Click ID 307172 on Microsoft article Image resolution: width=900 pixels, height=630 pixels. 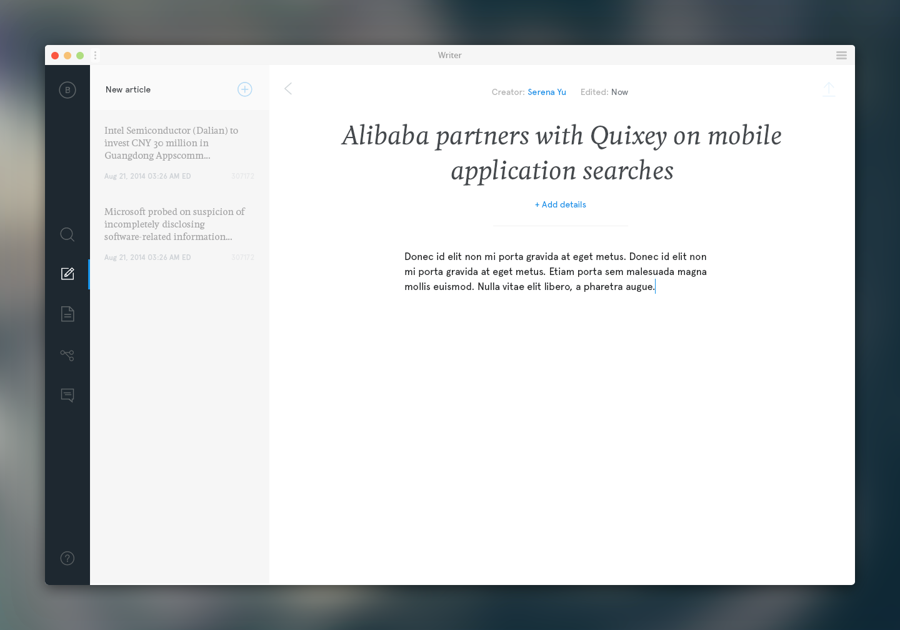pyautogui.click(x=242, y=257)
